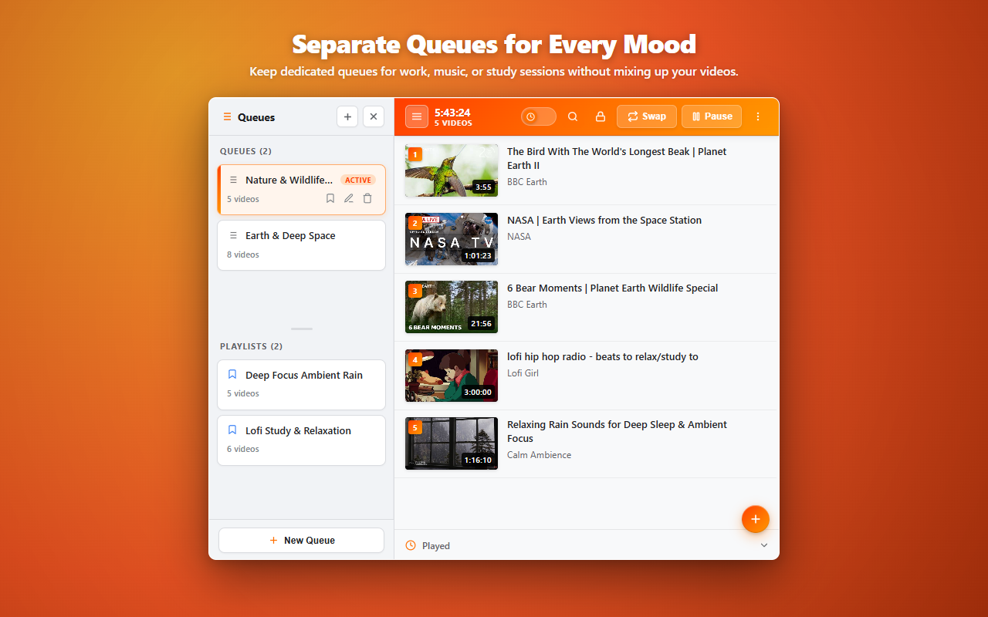Image resolution: width=988 pixels, height=617 pixels.
Task: Add a queue with the plus icon
Action: click(347, 116)
